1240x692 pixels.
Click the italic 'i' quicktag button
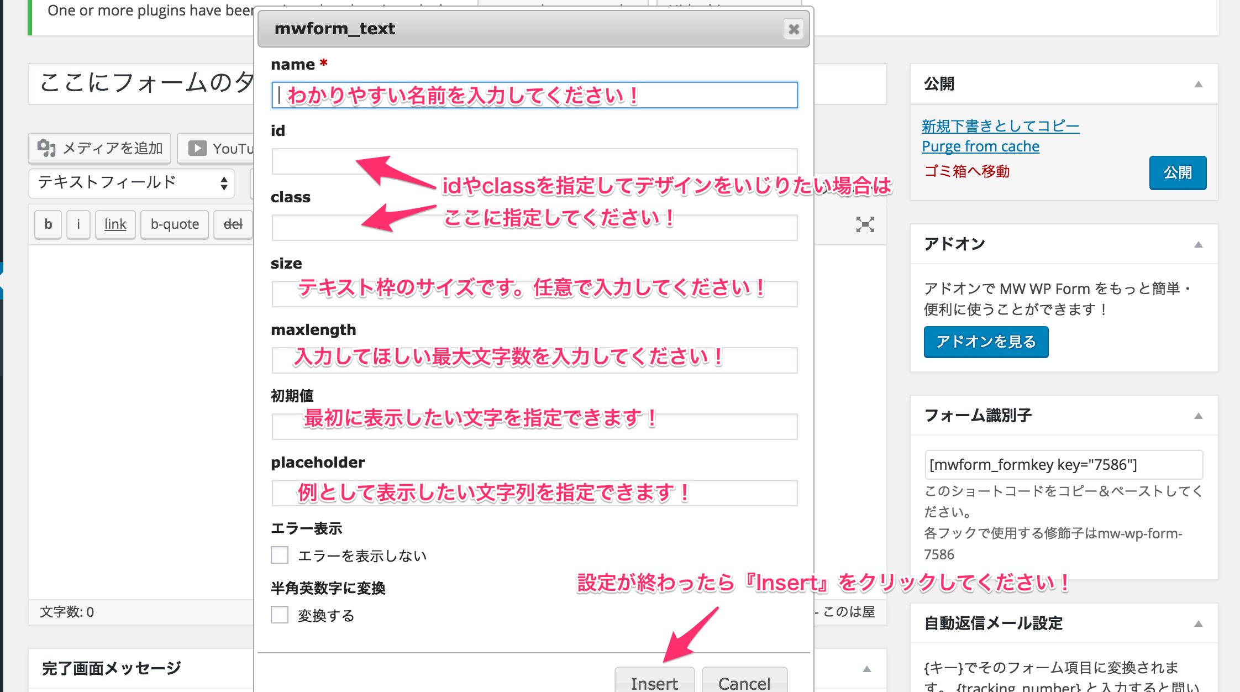coord(78,224)
